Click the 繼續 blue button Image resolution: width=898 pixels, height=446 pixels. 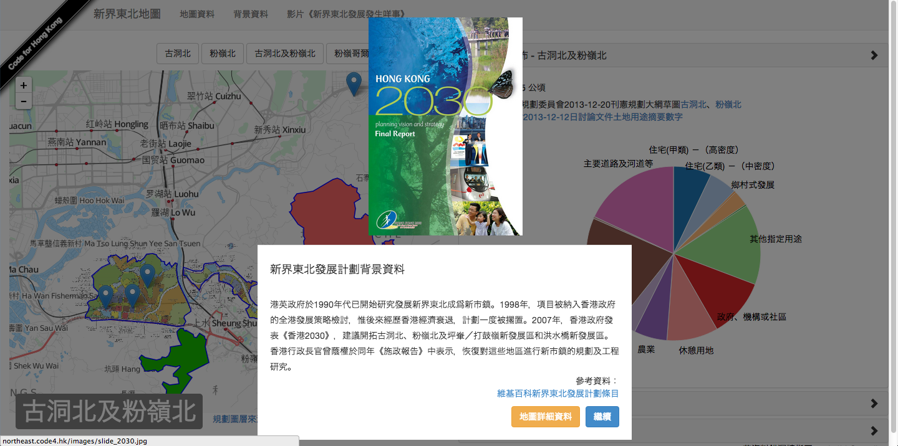click(602, 417)
